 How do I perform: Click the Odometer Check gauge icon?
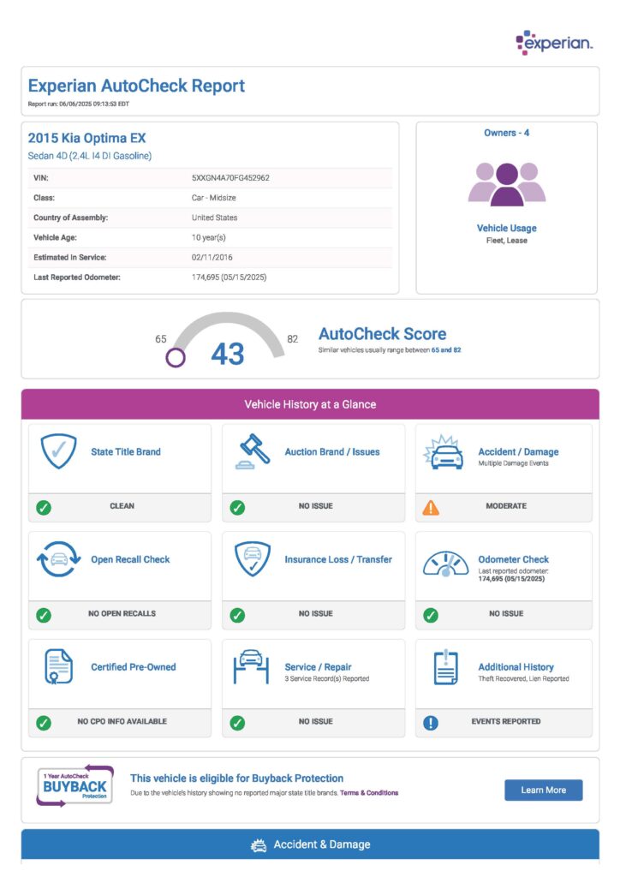coord(445,563)
